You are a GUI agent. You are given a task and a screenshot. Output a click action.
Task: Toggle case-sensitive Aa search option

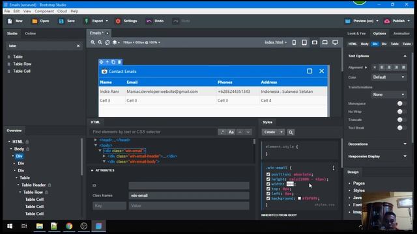(231, 132)
